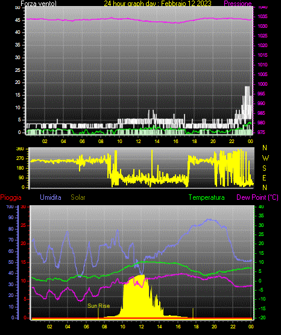Click the S wind direction label
281x335 pixels.
pos(264,168)
